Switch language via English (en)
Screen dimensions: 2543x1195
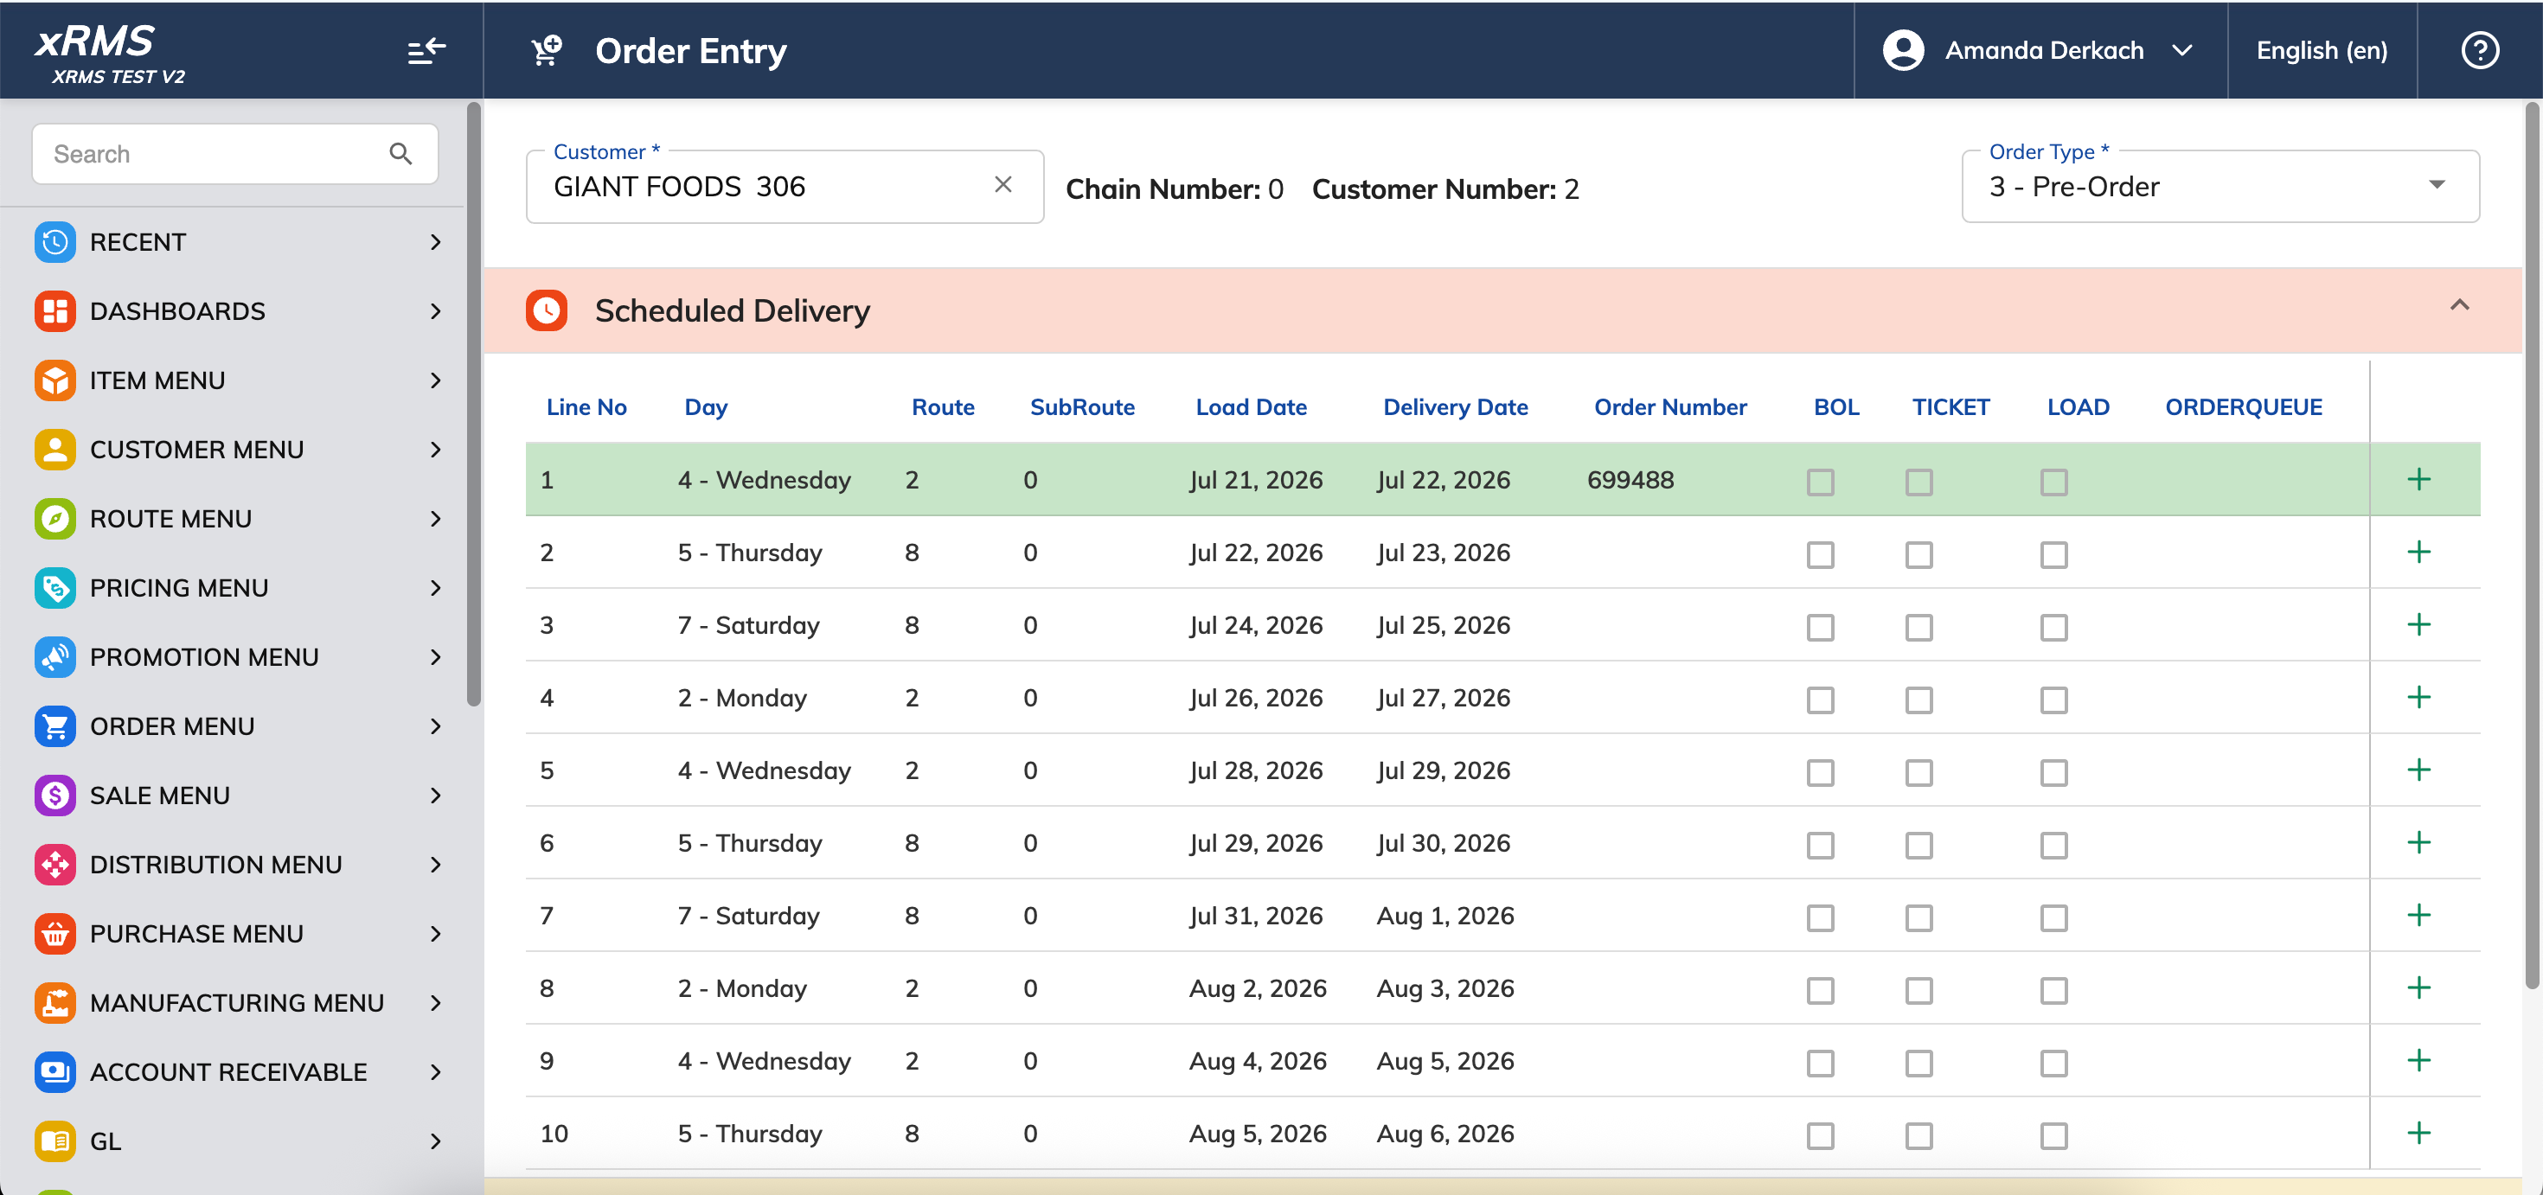(x=2322, y=50)
